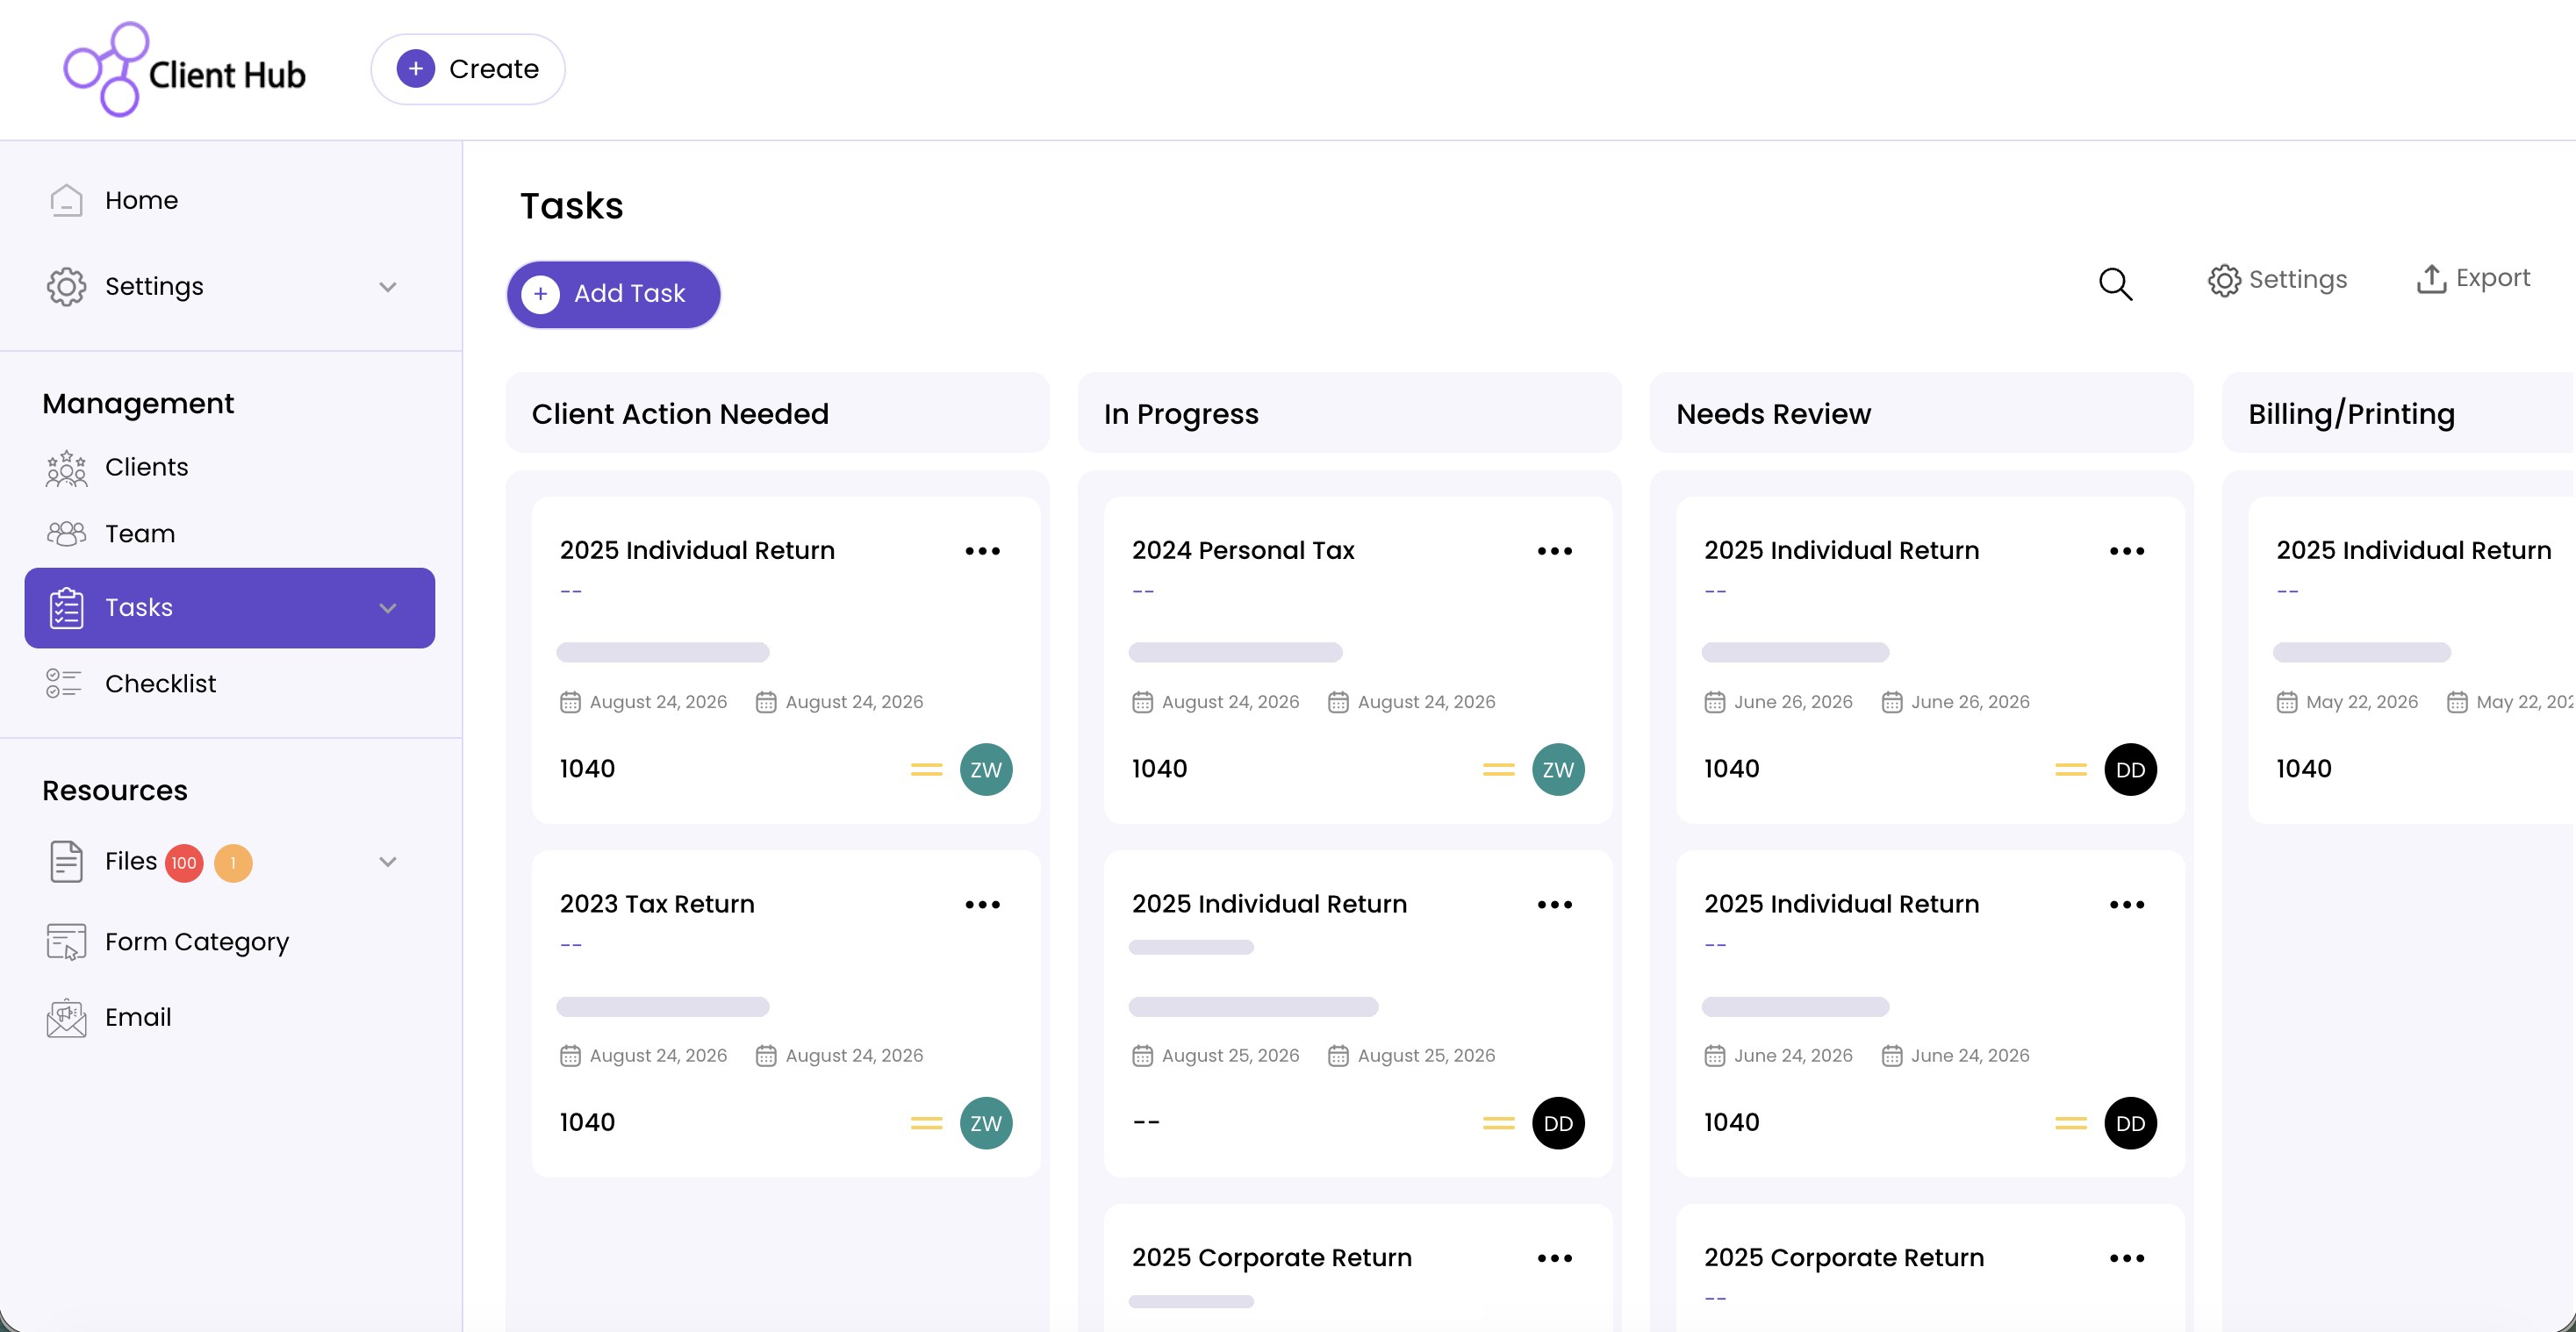Open options for In Progress 2025 Corporate Return
Screen dimensions: 2576x1332
tap(1554, 1259)
